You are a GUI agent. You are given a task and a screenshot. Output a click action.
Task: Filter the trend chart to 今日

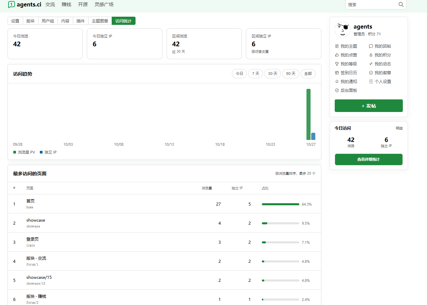coord(239,74)
